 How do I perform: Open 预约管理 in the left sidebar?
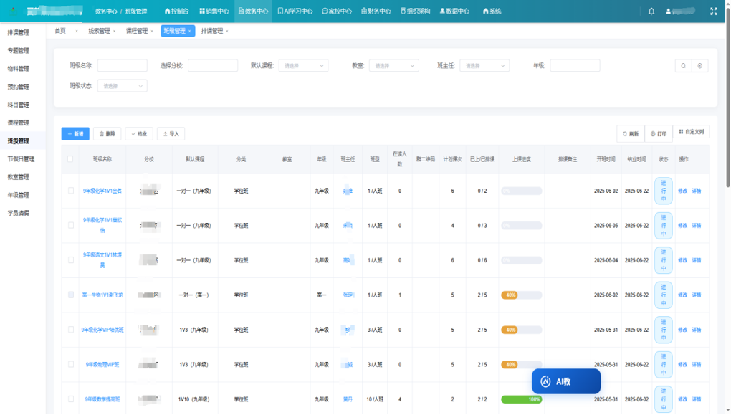(x=19, y=87)
